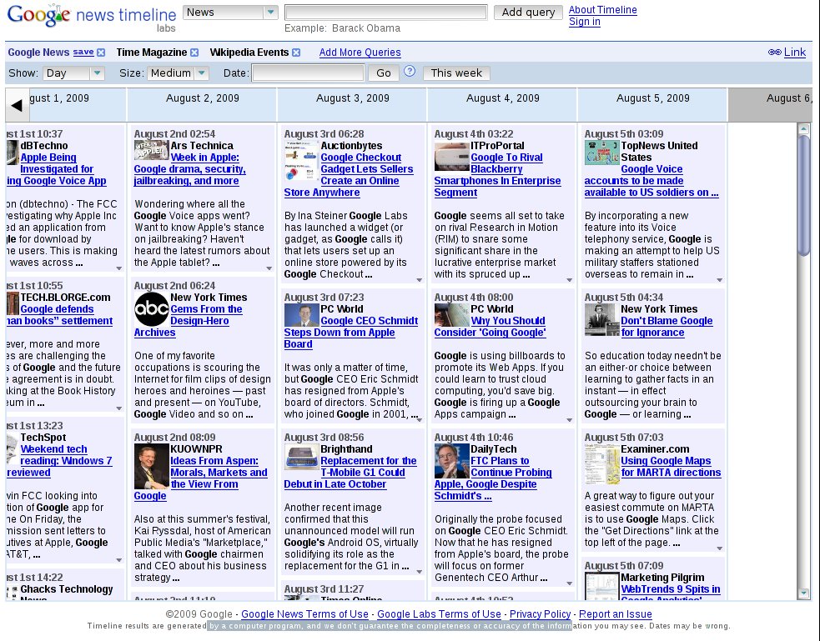
Task: Click the ITProPortal article thumbnail
Action: click(451, 156)
